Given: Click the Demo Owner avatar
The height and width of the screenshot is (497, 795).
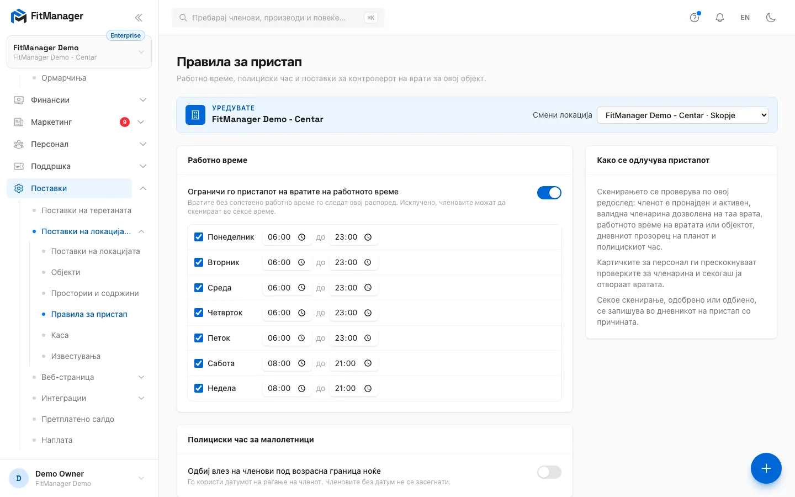Looking at the screenshot, I should tap(19, 478).
